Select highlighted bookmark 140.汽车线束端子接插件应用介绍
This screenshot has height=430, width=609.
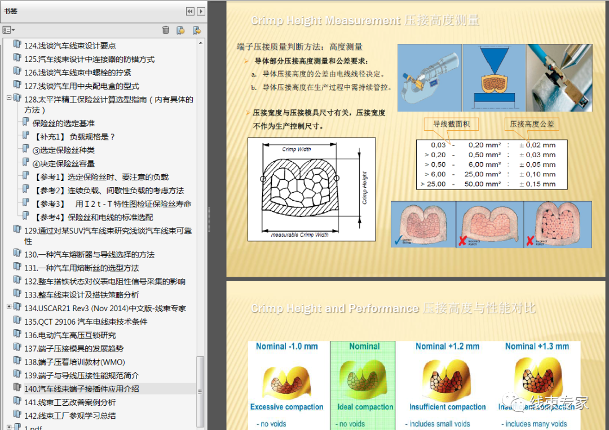click(82, 389)
